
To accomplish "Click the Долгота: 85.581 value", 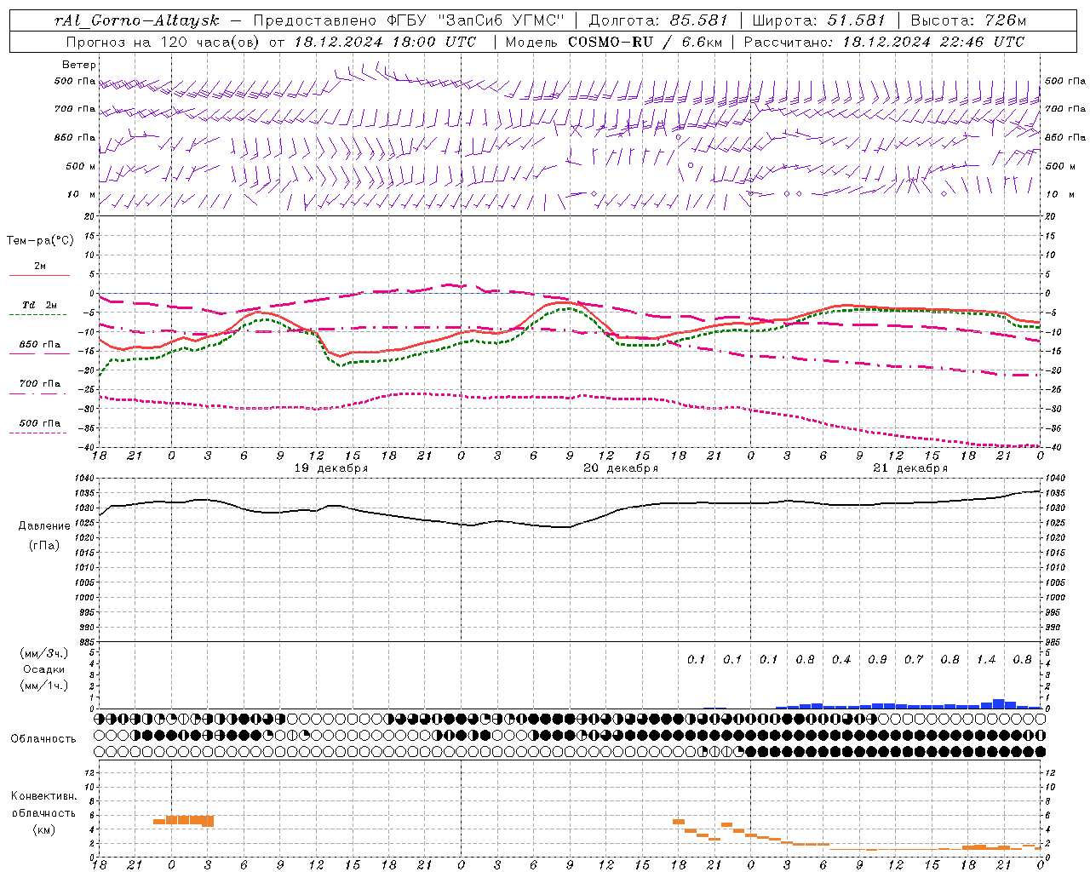I will coord(660,20).
